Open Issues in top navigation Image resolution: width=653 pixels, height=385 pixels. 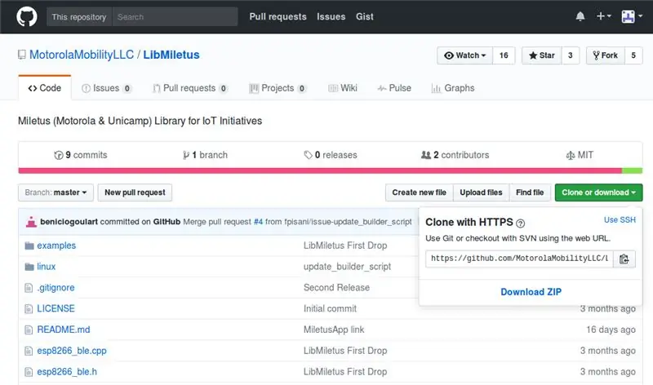click(331, 16)
